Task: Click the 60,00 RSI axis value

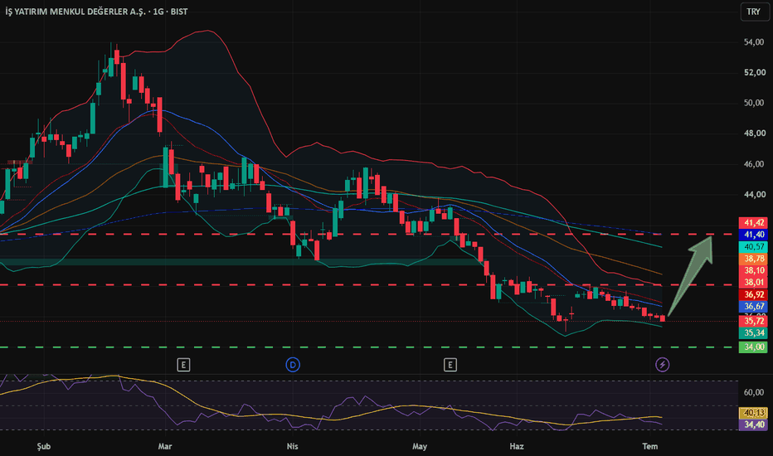Action: tap(754, 392)
